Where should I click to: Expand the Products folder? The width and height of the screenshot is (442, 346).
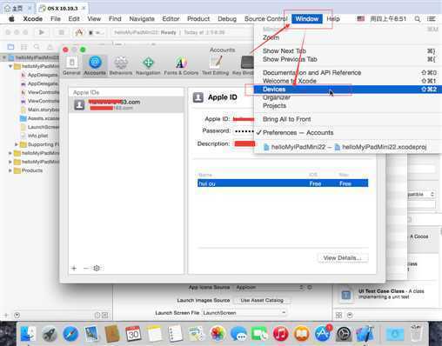pos(10,170)
